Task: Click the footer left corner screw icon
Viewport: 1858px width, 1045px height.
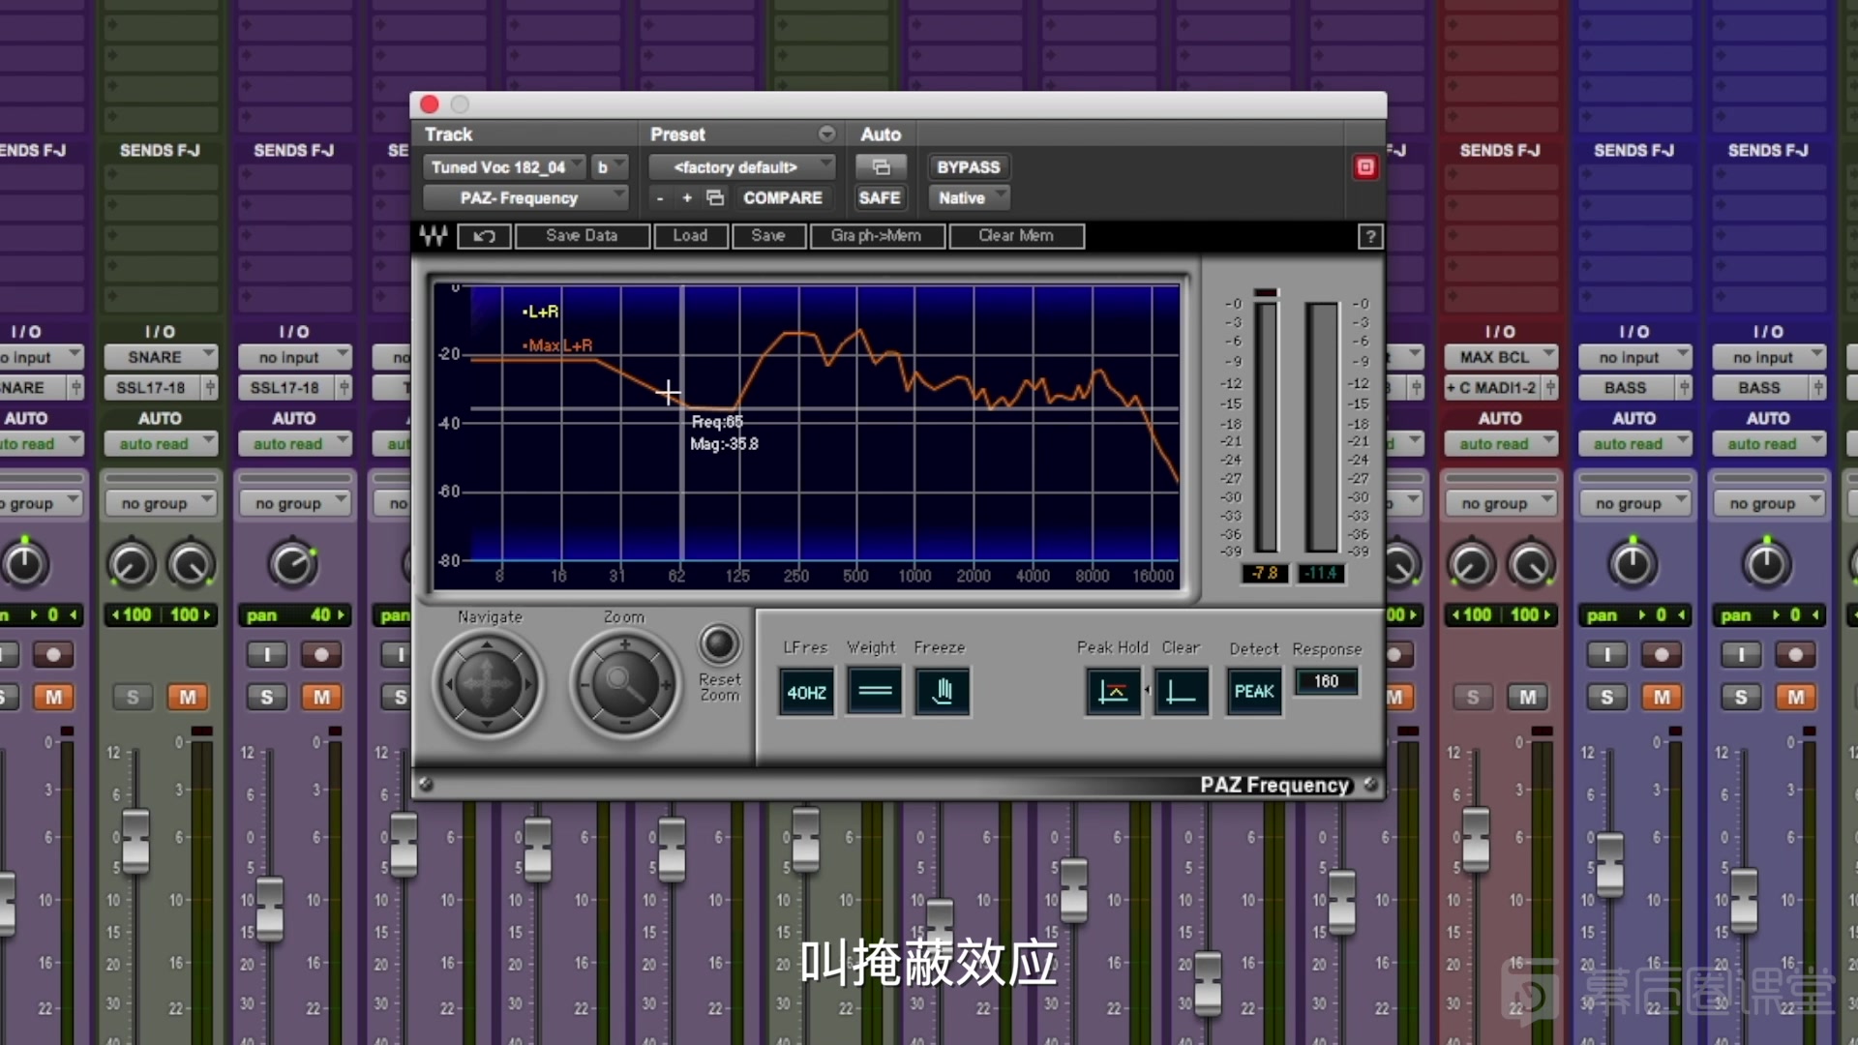Action: [426, 785]
